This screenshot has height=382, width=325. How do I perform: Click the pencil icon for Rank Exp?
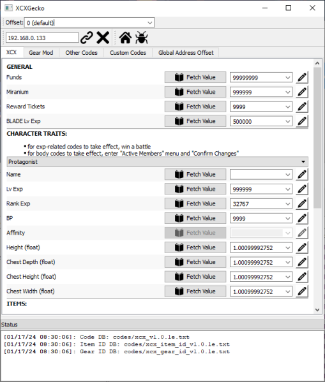pyautogui.click(x=302, y=203)
